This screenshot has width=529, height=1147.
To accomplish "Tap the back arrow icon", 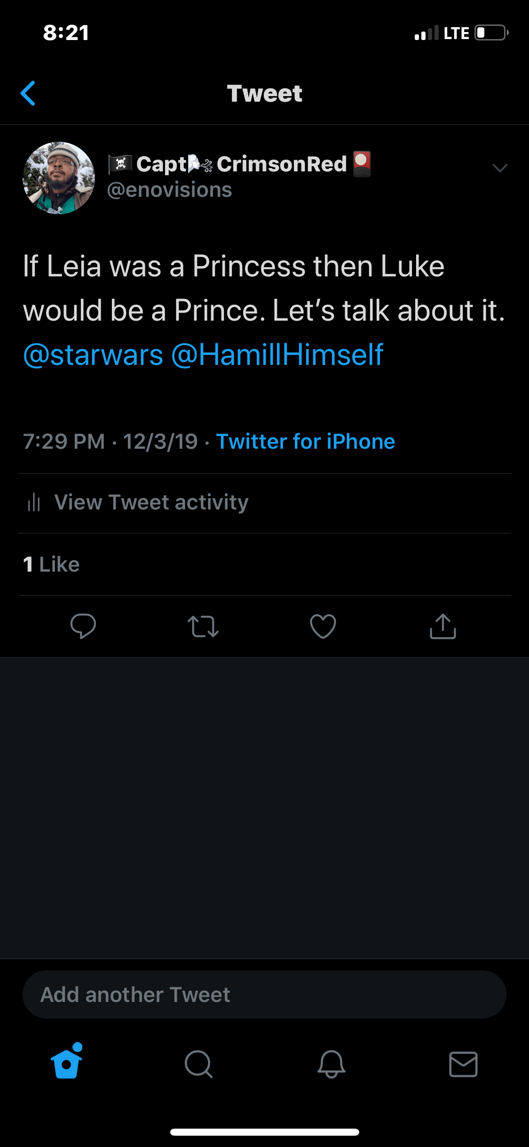I will (28, 93).
